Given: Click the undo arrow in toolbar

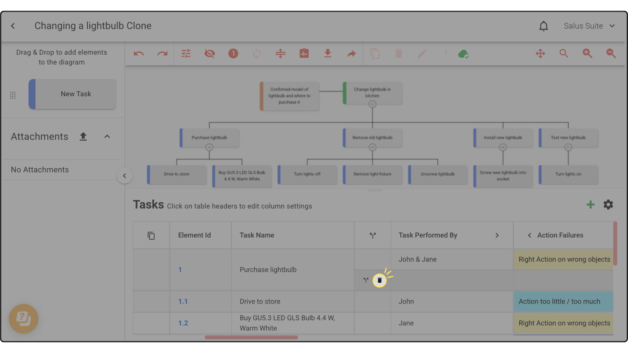Looking at the screenshot, I should (139, 54).
